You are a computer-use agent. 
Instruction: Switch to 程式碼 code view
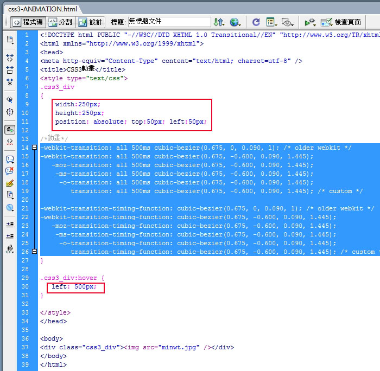pos(28,22)
